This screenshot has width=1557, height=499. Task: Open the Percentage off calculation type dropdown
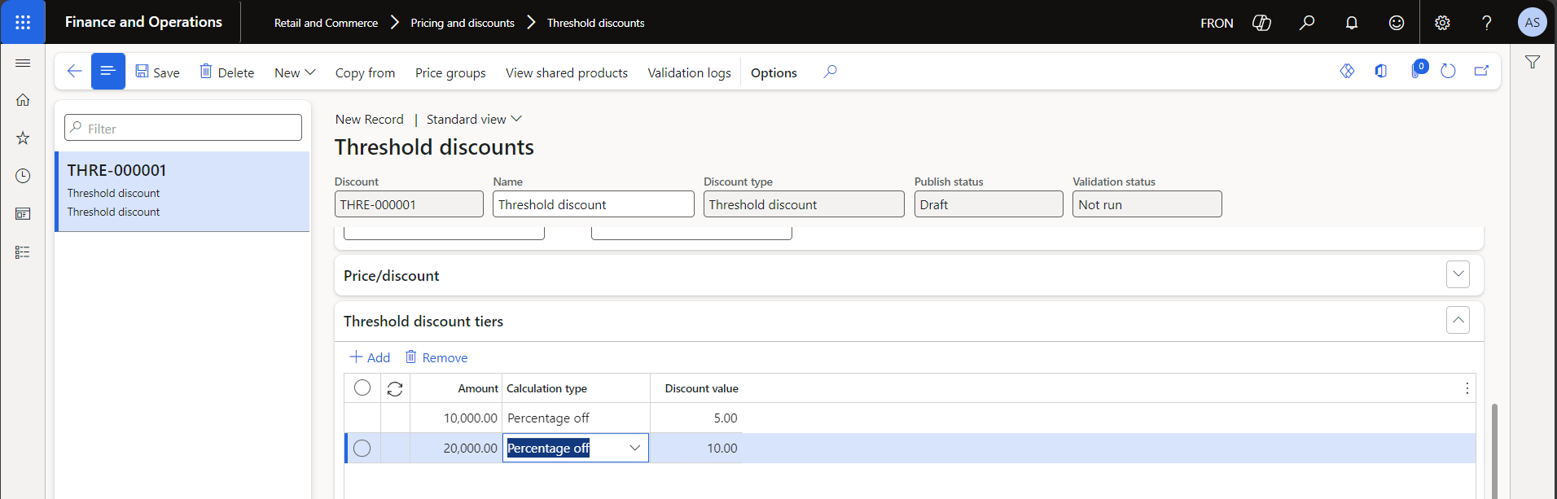[x=634, y=449]
